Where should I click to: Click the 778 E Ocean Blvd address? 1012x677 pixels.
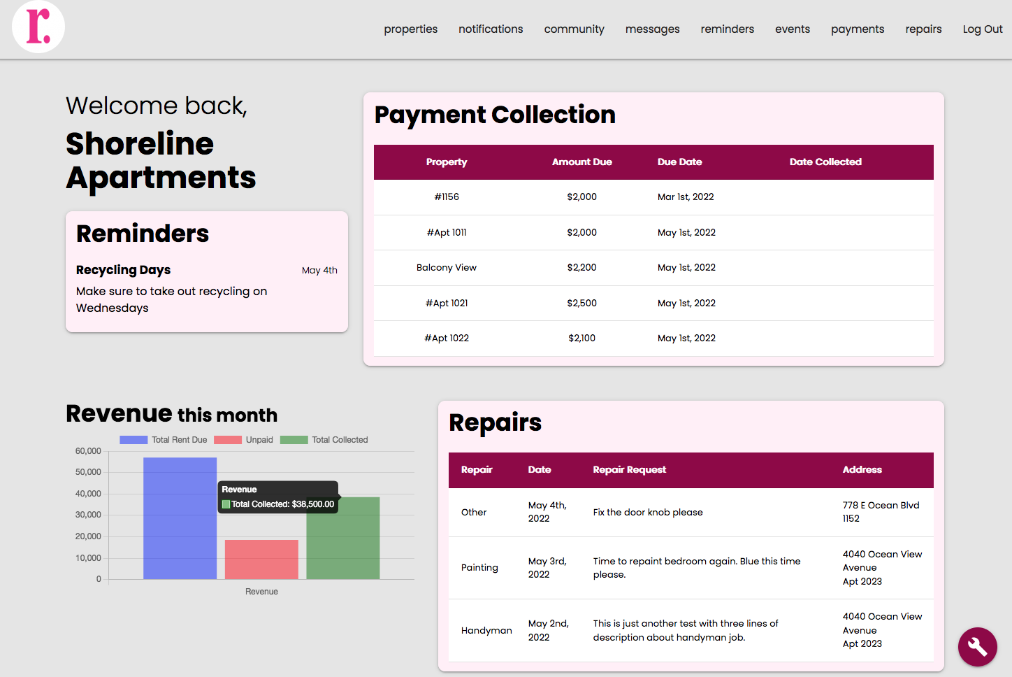click(881, 512)
